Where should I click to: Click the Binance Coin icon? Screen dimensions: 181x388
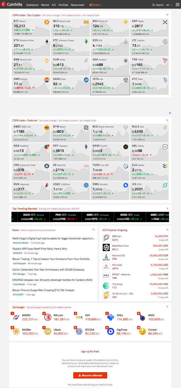[47, 61]
